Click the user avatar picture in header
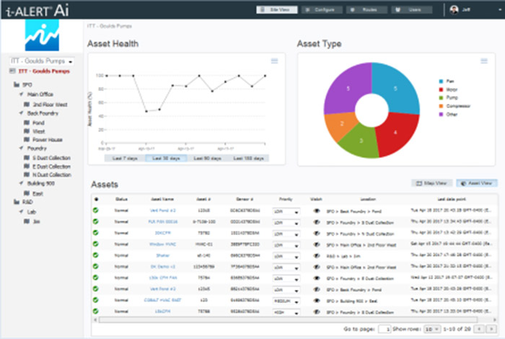Image resolution: width=505 pixels, height=339 pixels. point(454,9)
